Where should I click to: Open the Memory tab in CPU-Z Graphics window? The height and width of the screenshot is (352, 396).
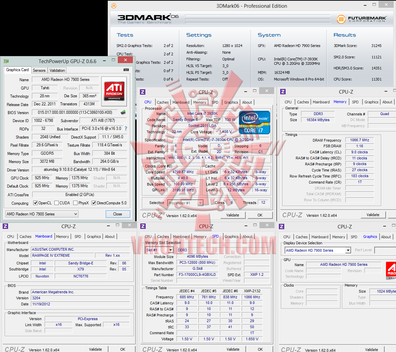(x=338, y=237)
